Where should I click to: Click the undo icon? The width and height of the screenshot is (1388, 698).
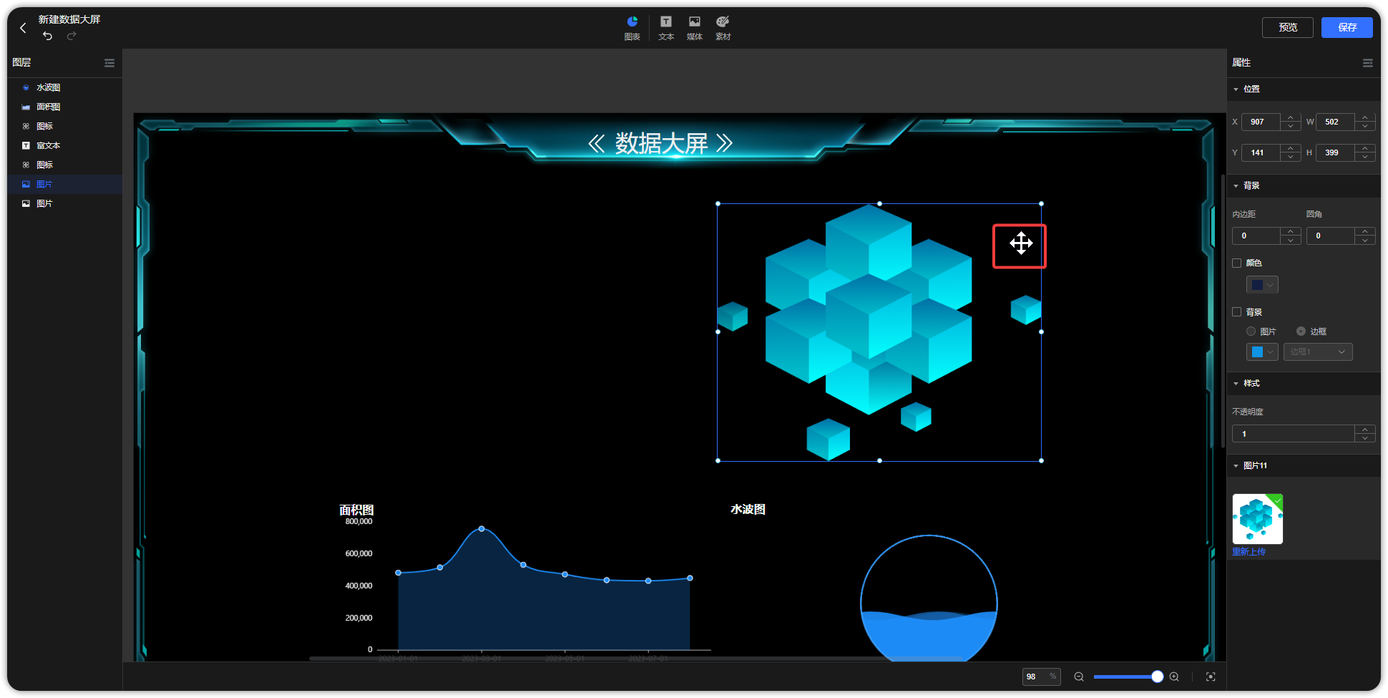click(47, 36)
